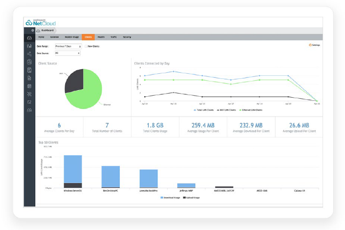Click the BenDesktopPC usage bar

[111, 177]
